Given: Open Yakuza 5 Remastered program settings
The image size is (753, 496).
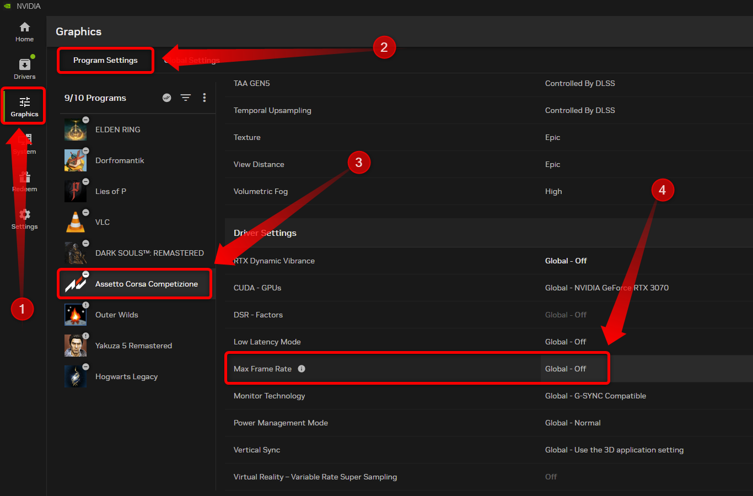Looking at the screenshot, I should coord(137,346).
